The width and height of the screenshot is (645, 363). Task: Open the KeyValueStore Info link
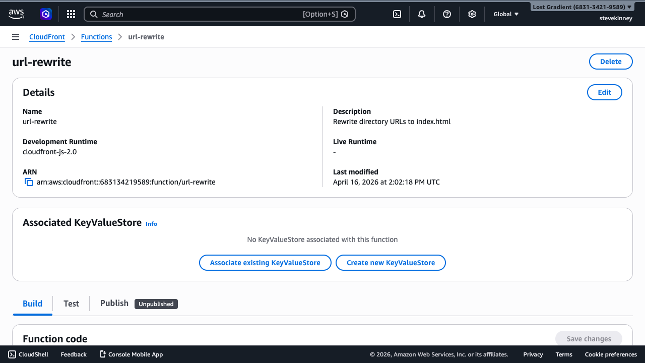pos(151,223)
